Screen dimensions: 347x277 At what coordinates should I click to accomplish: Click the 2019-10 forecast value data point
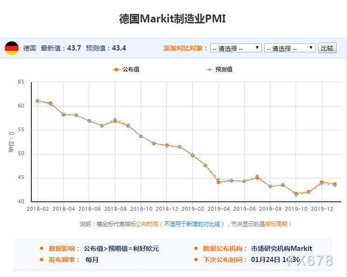point(296,195)
